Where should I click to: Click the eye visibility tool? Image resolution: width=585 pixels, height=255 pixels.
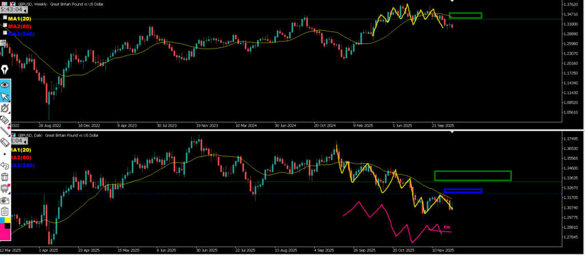[x=5, y=84]
